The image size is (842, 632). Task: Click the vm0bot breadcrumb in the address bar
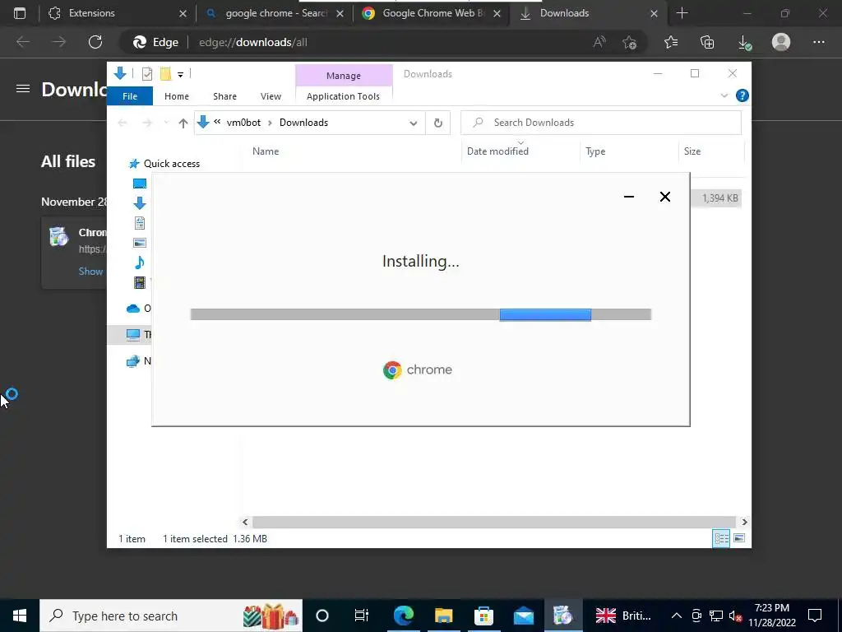(243, 123)
